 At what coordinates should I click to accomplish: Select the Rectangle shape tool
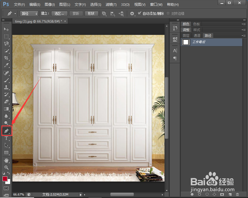point(6,152)
